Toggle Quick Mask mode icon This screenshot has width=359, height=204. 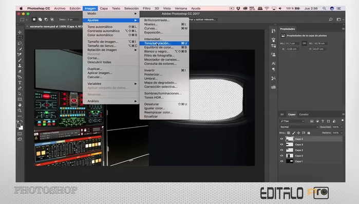click(x=20, y=134)
